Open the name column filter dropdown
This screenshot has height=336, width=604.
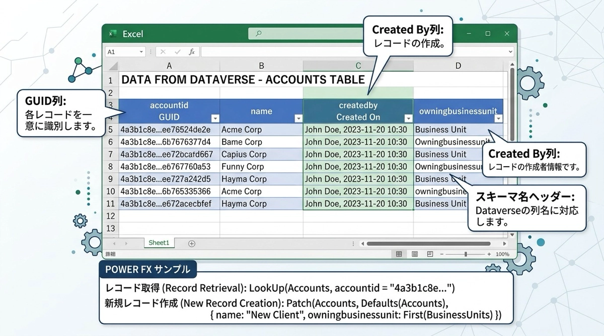[298, 119]
